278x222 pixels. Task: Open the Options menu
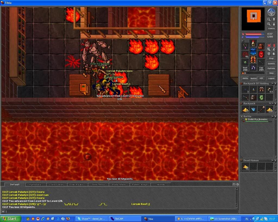[271, 68]
